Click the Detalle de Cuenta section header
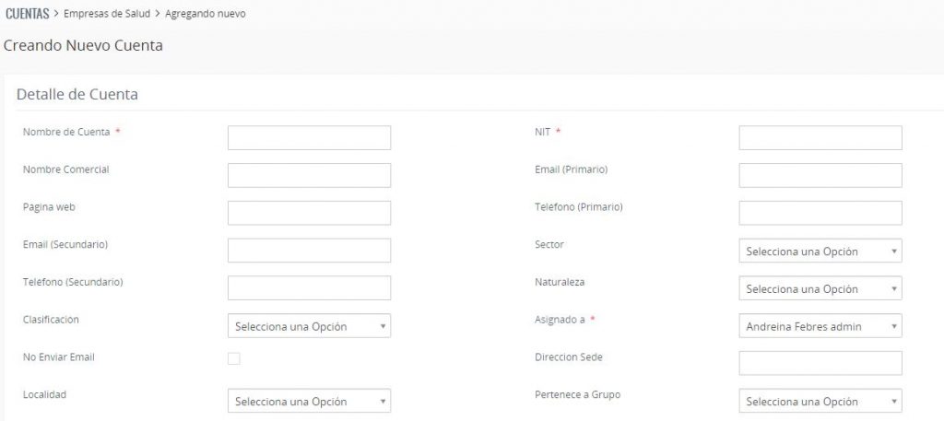This screenshot has height=421, width=944. pos(77,93)
